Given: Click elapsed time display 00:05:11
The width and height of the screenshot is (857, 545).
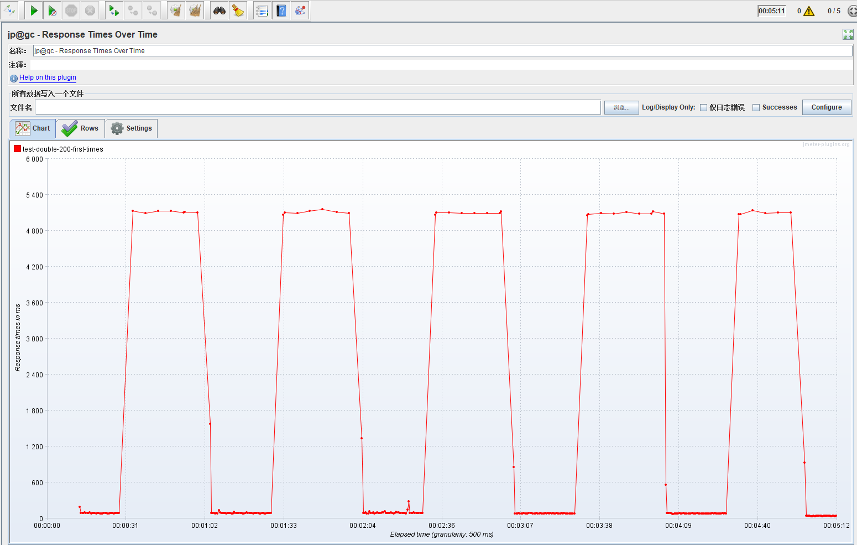Looking at the screenshot, I should pyautogui.click(x=771, y=11).
